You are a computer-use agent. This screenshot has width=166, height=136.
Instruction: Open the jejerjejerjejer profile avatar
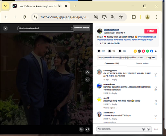[x=100, y=31]
